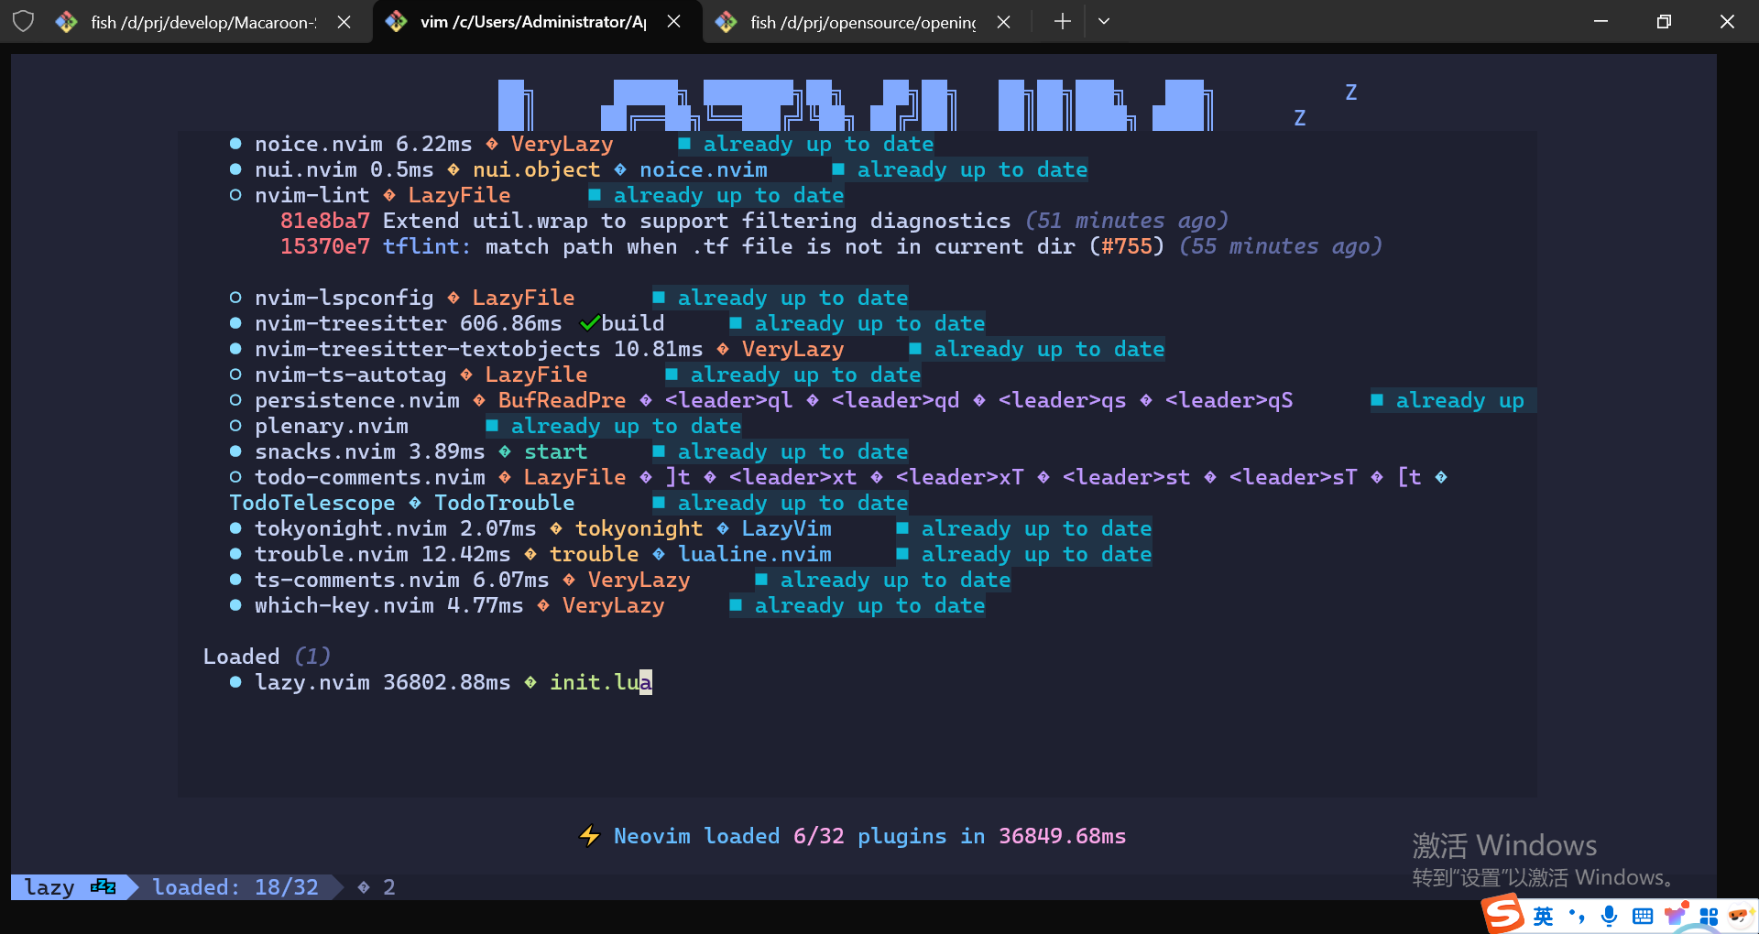Viewport: 1759px width, 934px height.
Task: Click the git icon on the vim tab
Action: [396, 21]
